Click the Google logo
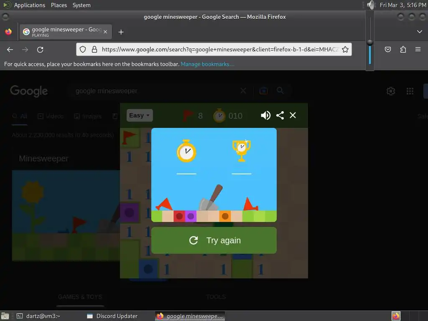 [x=29, y=91]
